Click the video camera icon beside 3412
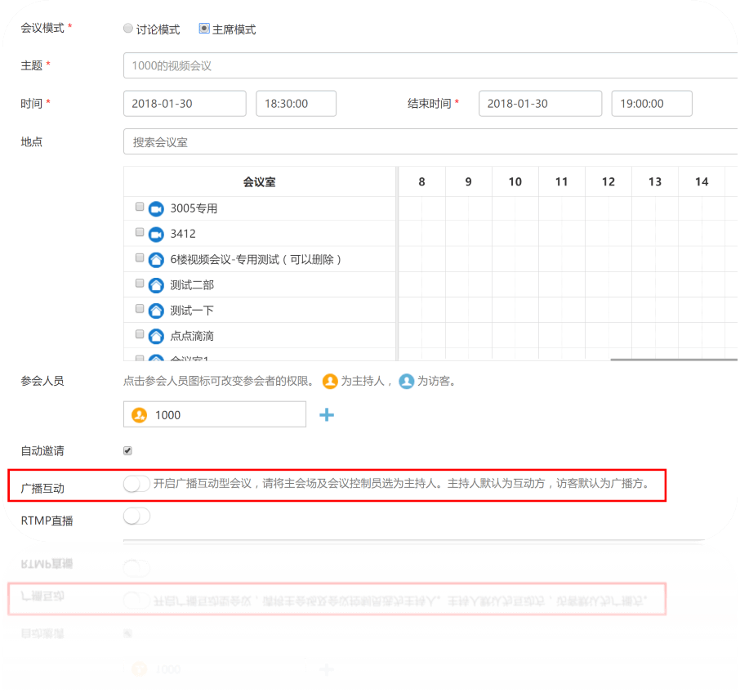740x693 pixels. [156, 235]
